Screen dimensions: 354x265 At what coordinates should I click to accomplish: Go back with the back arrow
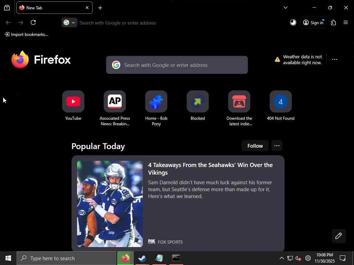coord(8,22)
